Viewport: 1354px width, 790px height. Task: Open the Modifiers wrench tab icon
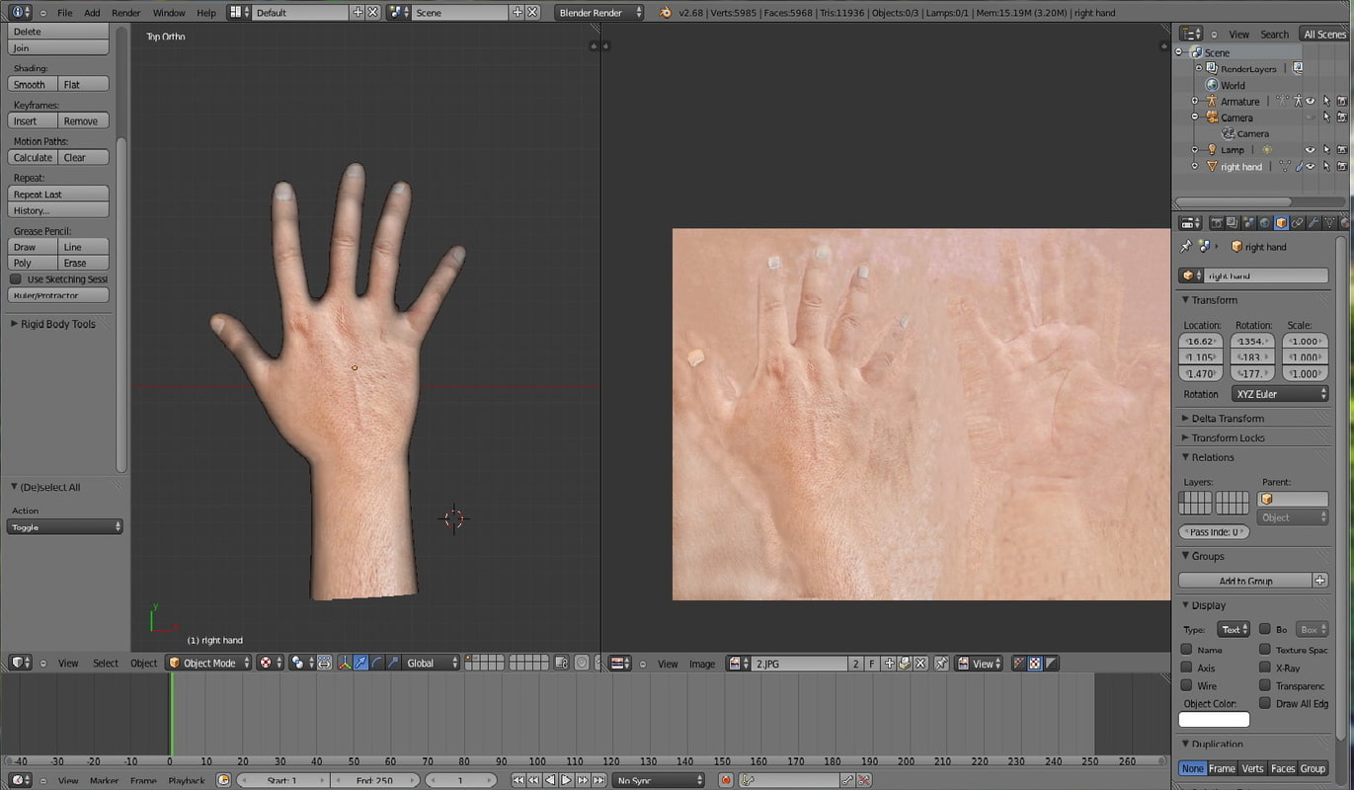tap(1314, 223)
